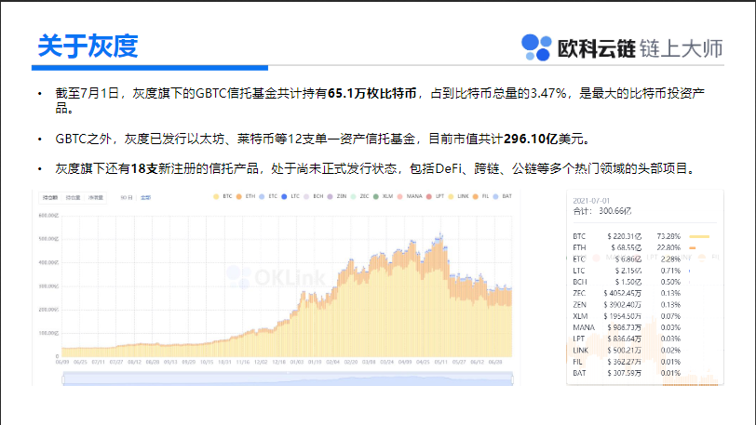Click the 2021-07-01 date in the tooltip
Screen dimensions: 756x425
(591, 201)
